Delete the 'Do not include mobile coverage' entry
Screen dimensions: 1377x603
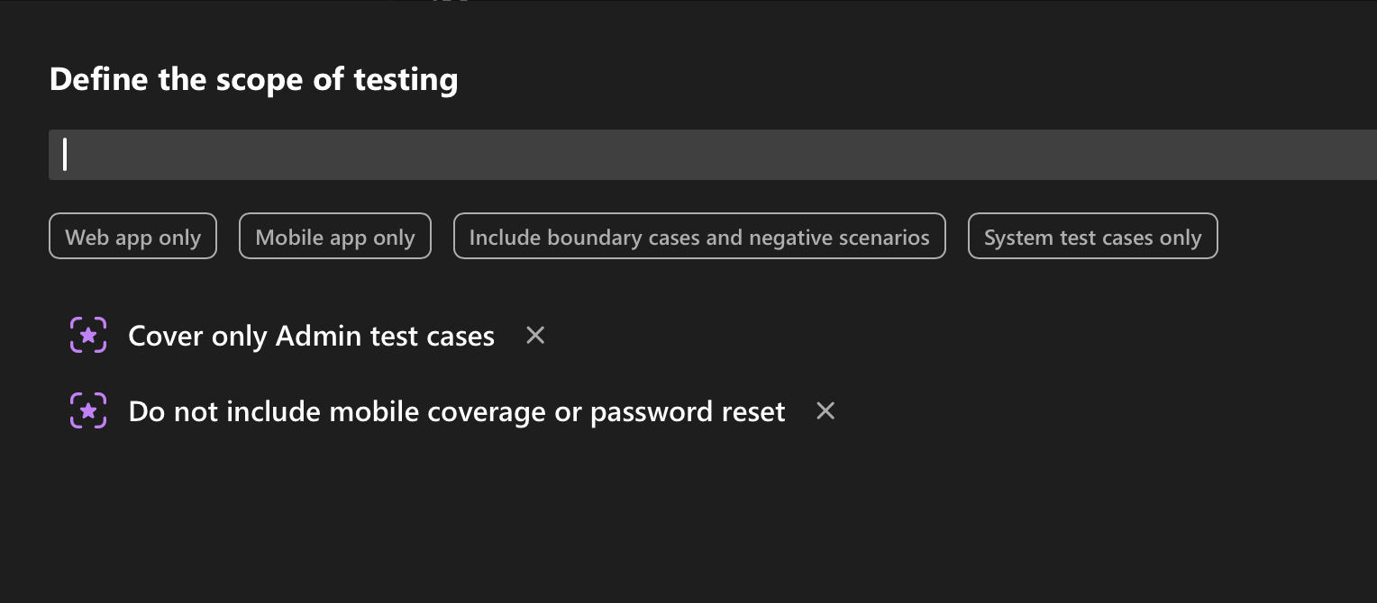[825, 411]
